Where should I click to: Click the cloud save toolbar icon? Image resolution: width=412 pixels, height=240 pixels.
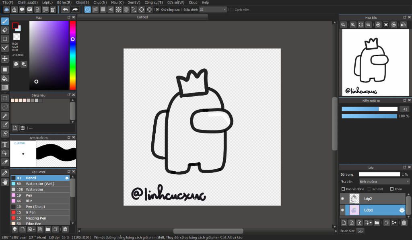pos(6,10)
